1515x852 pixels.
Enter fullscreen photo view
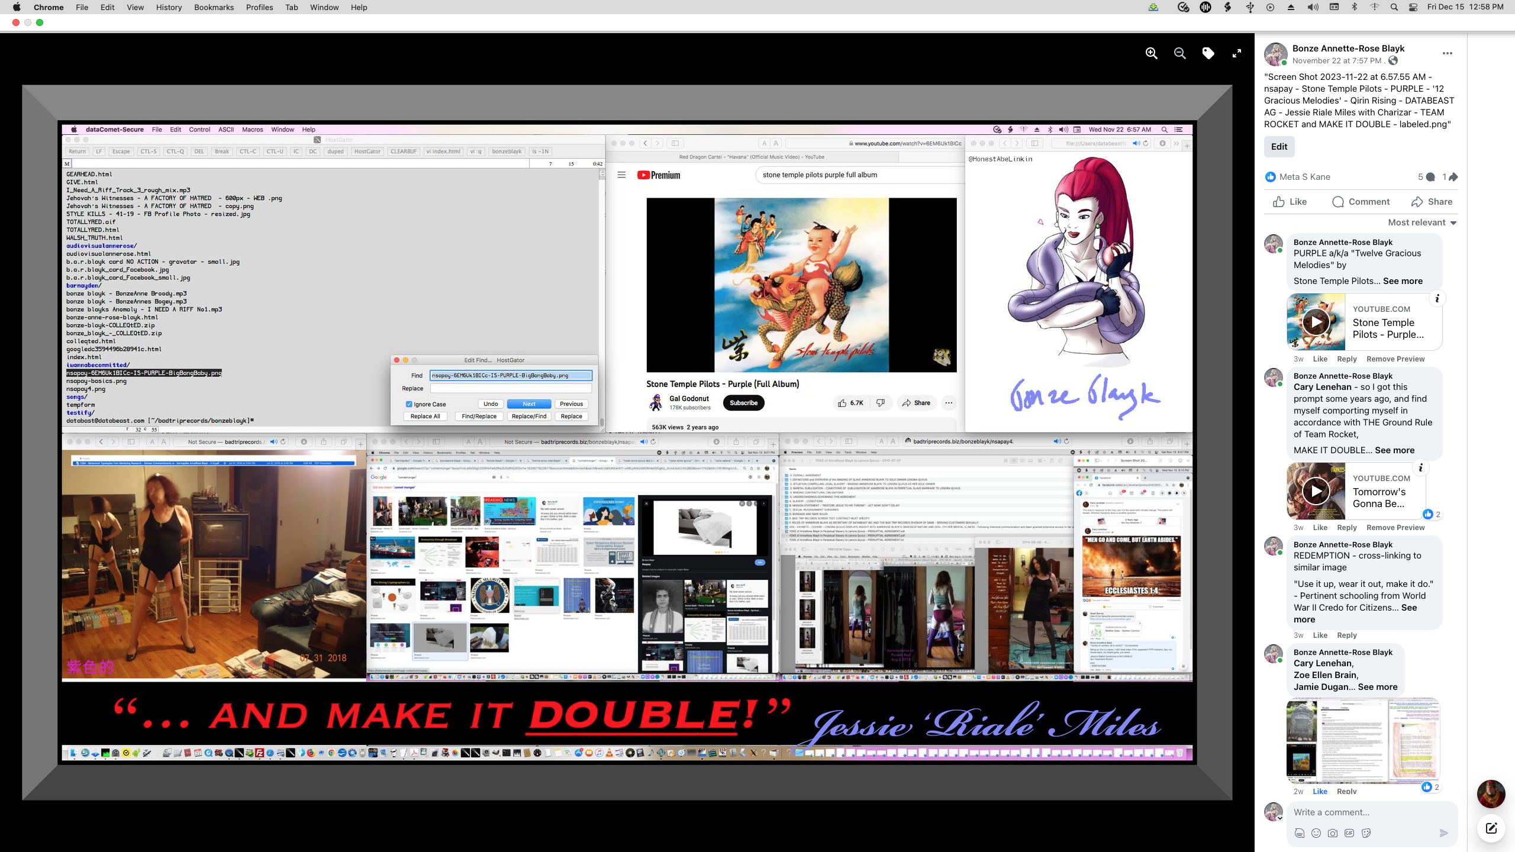pyautogui.click(x=1236, y=53)
